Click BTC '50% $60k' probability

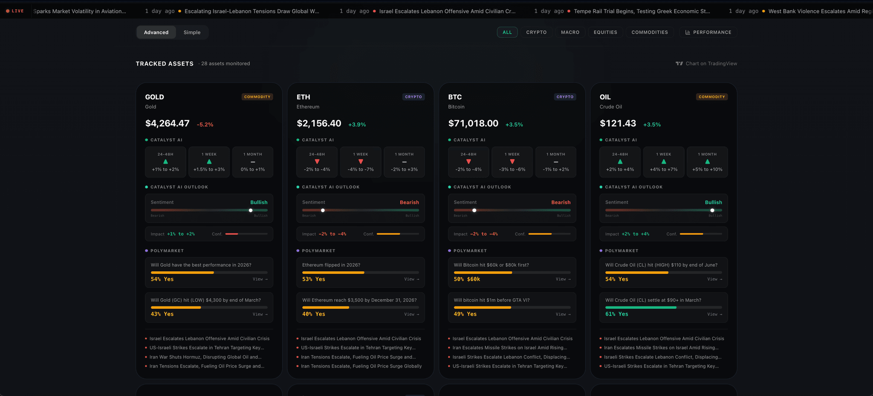click(x=467, y=279)
